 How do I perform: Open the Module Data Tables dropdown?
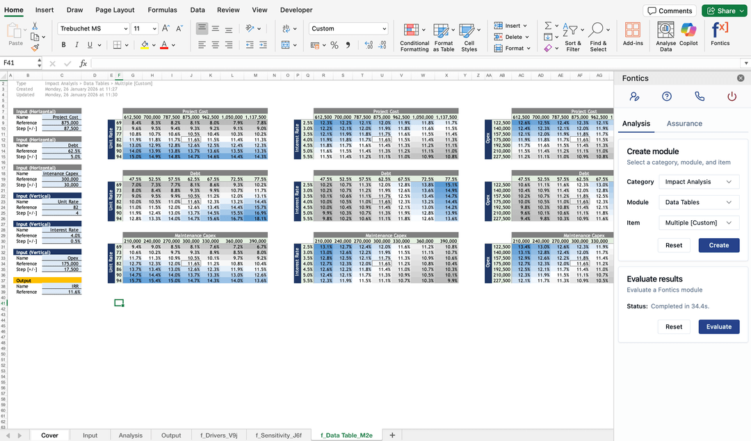pos(699,202)
